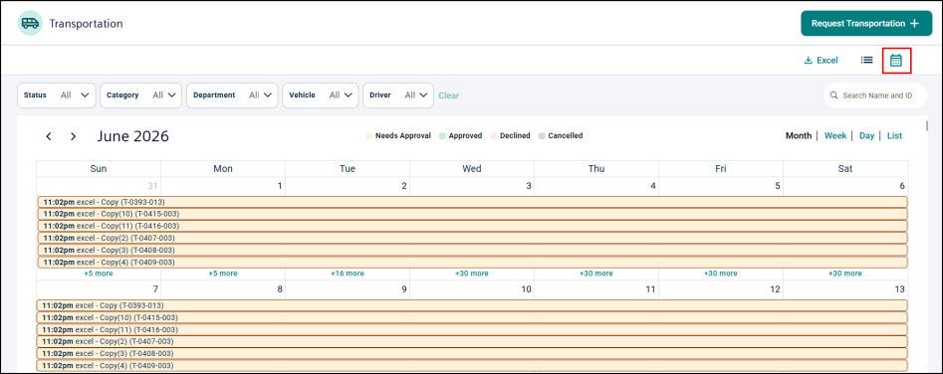Open '+16 more' under Tuesday 2
This screenshot has width=943, height=374.
point(348,274)
